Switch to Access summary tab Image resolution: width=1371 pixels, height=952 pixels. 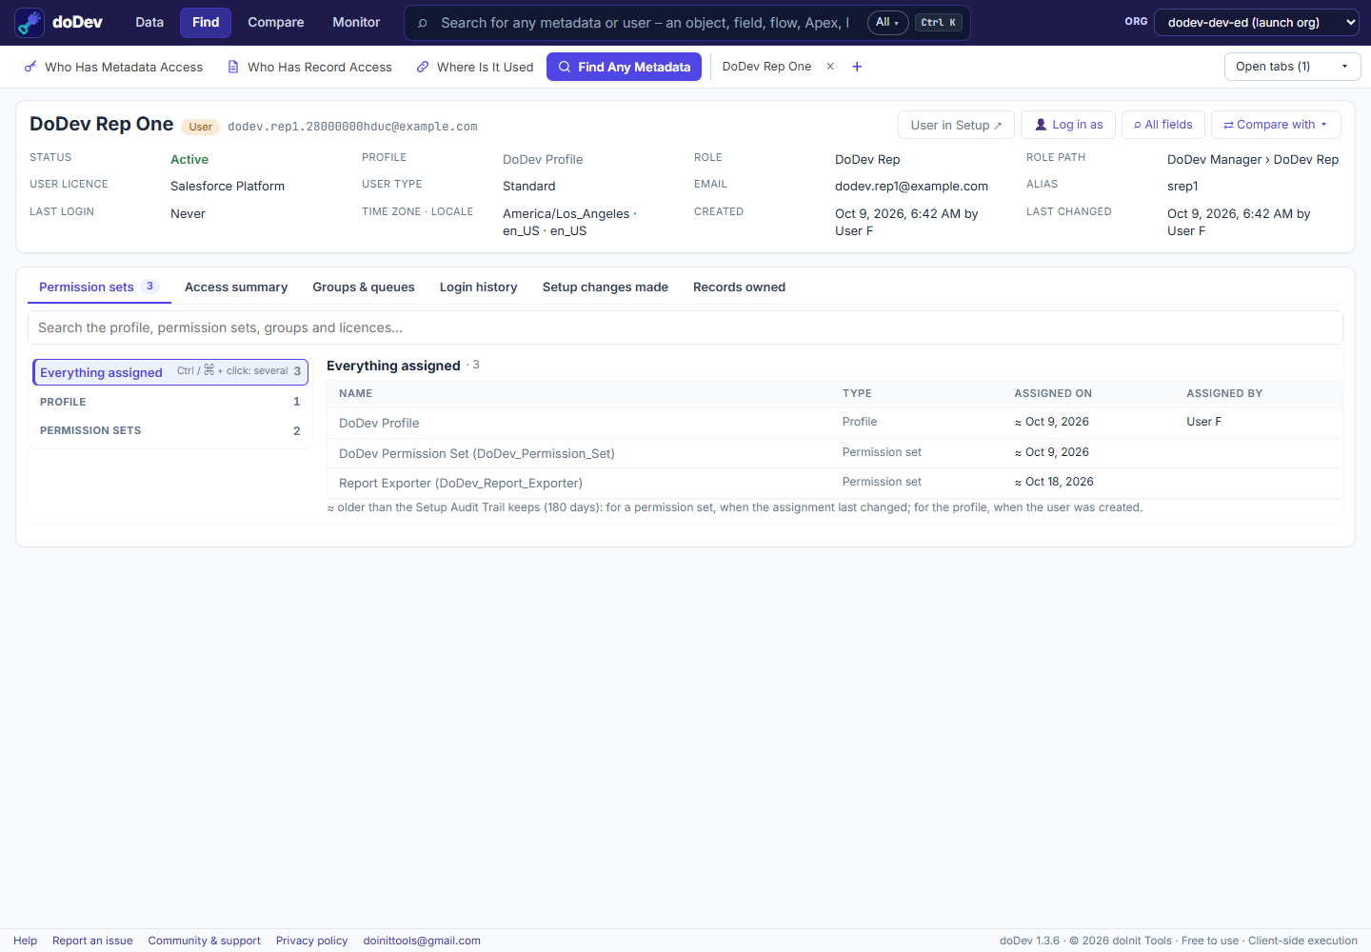tap(236, 288)
